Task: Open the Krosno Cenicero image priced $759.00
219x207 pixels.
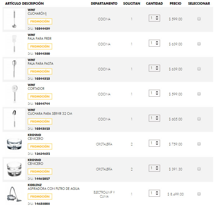Action: [x=14, y=144]
